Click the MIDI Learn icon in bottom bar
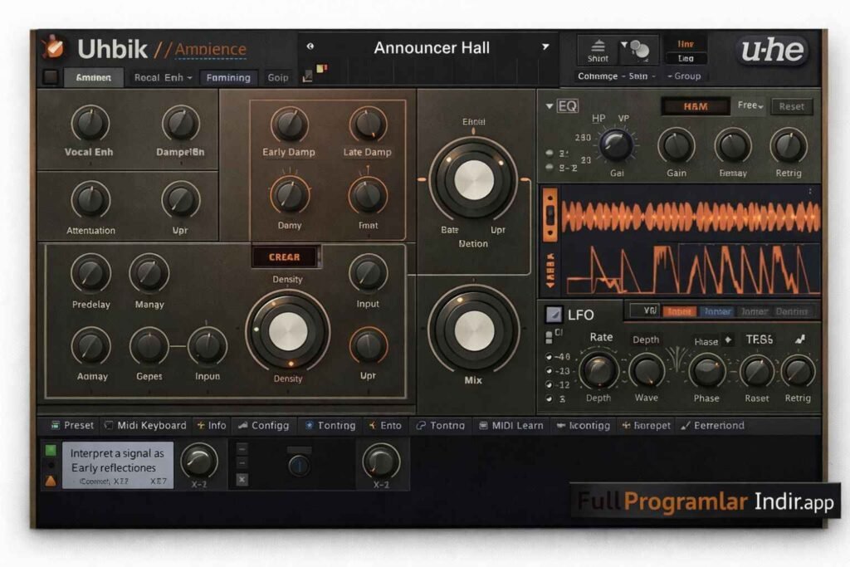Screen dimensions: 850x567 [x=483, y=425]
